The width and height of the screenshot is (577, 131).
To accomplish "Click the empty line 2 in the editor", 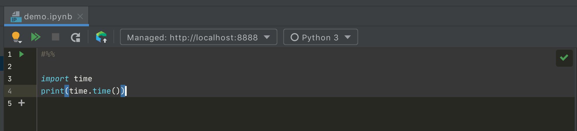I will point(176,66).
